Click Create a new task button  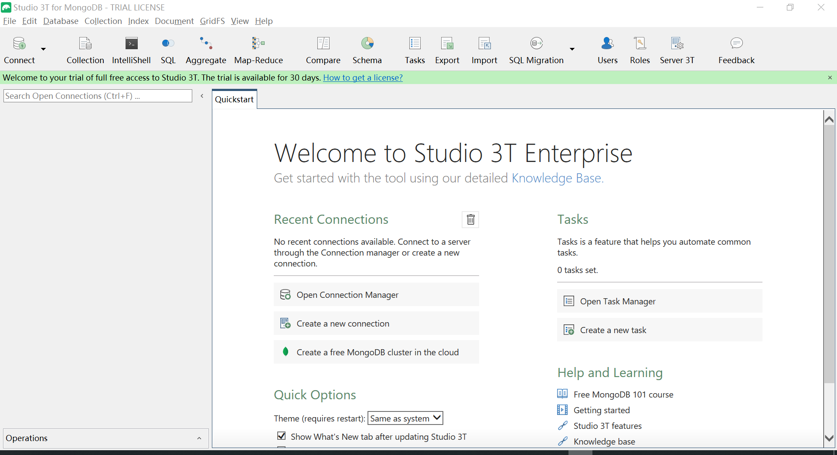point(660,330)
